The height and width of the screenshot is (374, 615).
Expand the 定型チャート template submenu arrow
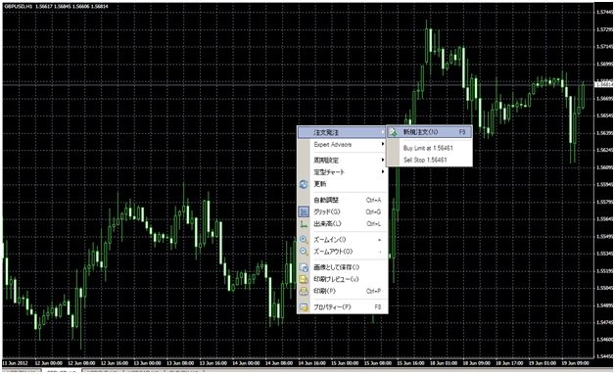tap(382, 171)
